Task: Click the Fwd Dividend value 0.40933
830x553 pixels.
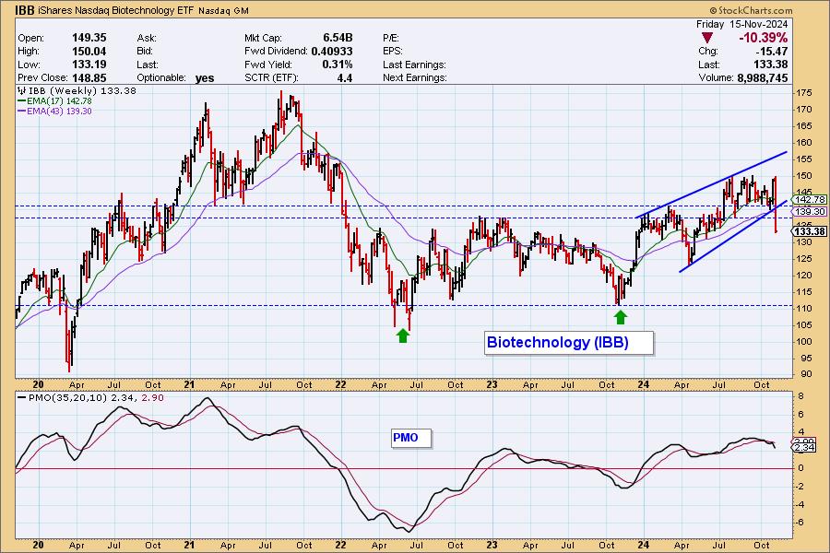Action: coord(332,51)
